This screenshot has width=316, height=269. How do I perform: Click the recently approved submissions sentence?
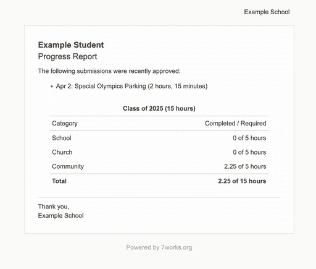coord(109,71)
